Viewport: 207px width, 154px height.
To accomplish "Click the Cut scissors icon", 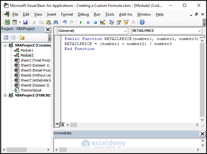I will point(34,22).
